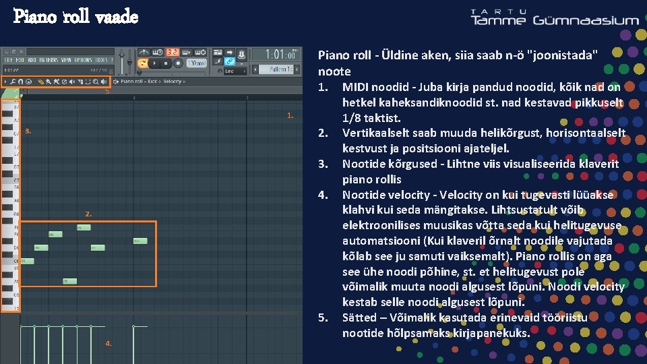Click the wrench tools icon in piano roll toolbar
The width and height of the screenshot is (647, 364).
13,82
